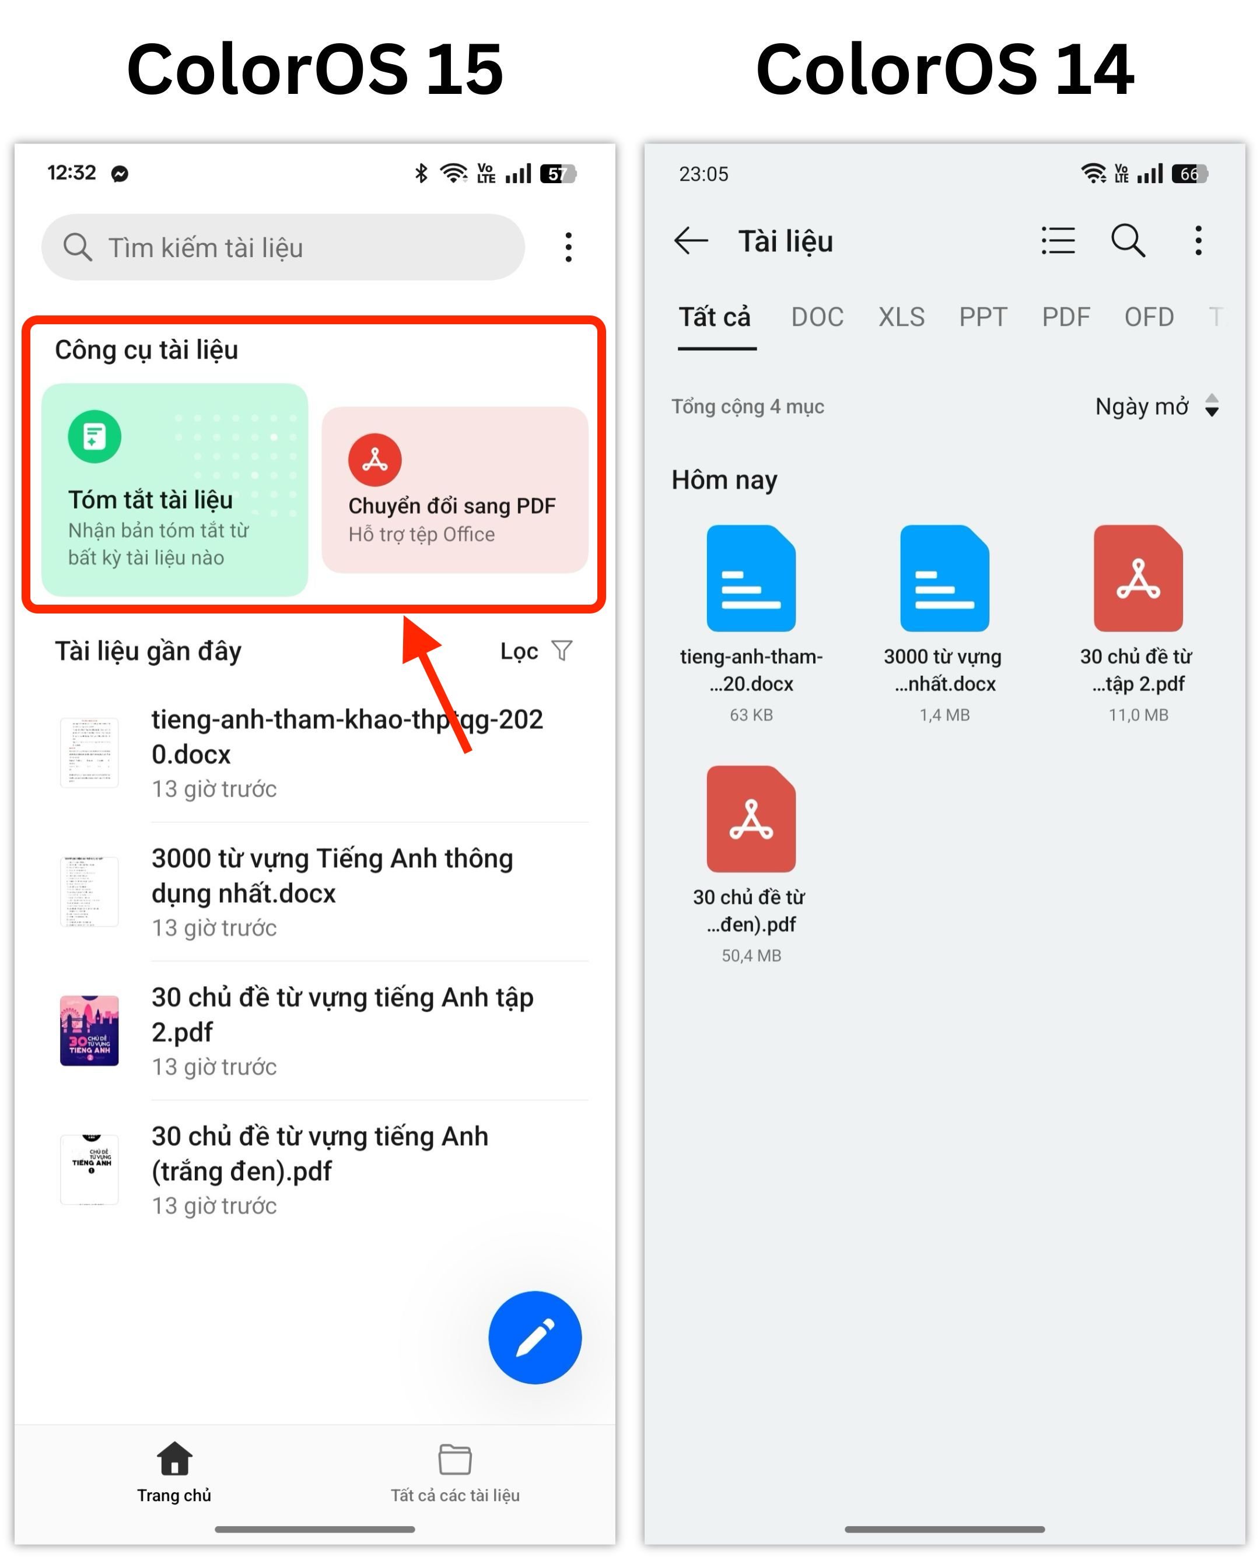Select the Tất cả tab
Image resolution: width=1260 pixels, height=1557 pixels.
tap(715, 318)
